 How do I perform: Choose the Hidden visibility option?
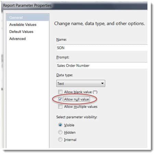60,132
